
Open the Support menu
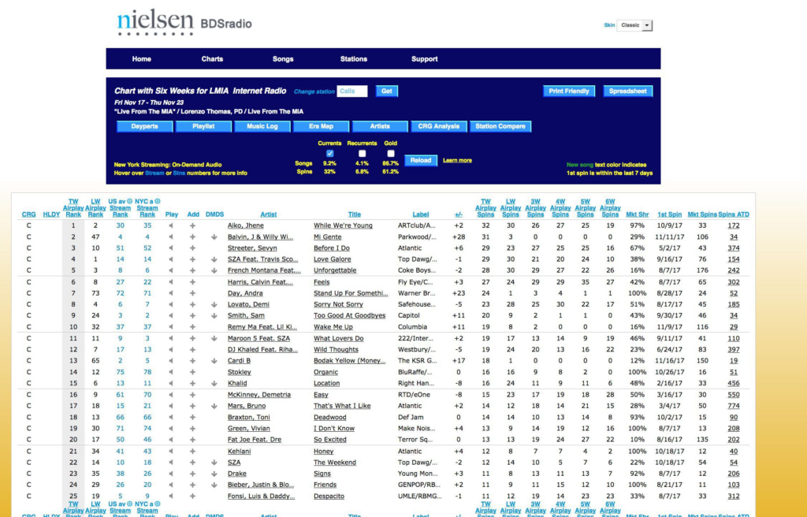425,59
